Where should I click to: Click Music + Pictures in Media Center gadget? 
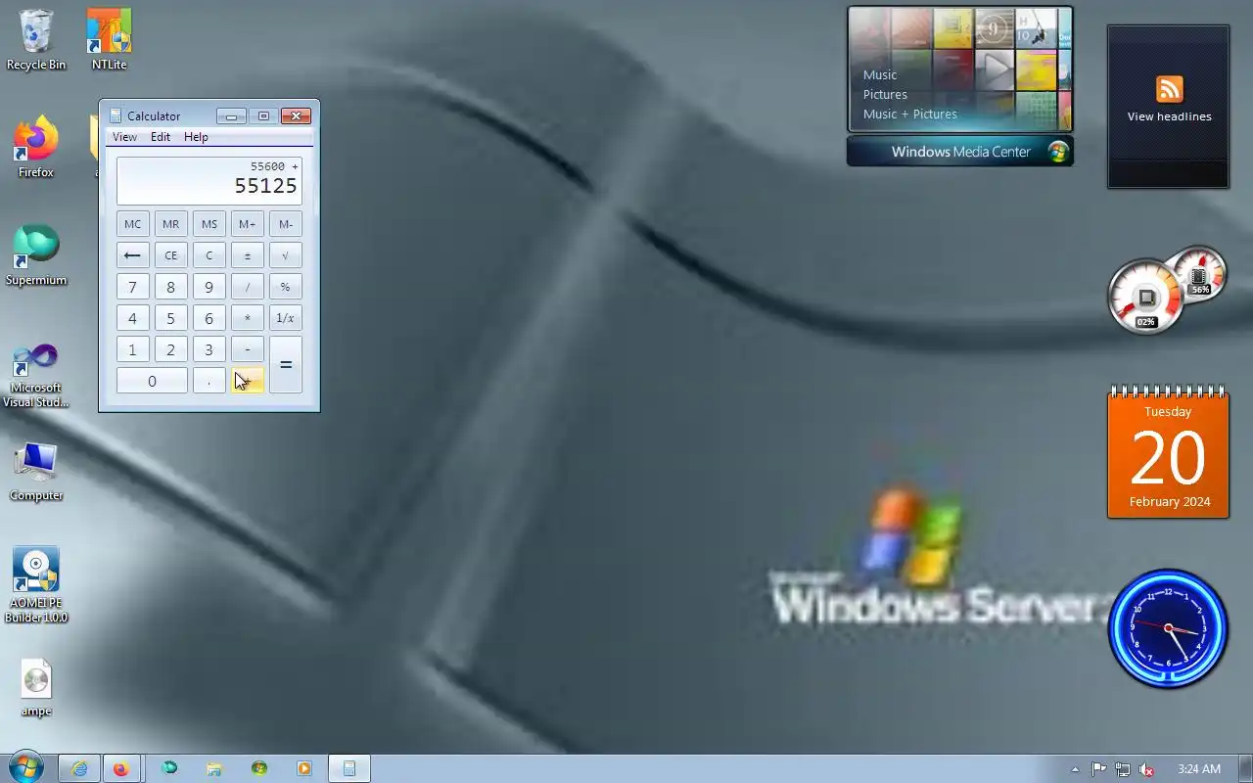(910, 114)
